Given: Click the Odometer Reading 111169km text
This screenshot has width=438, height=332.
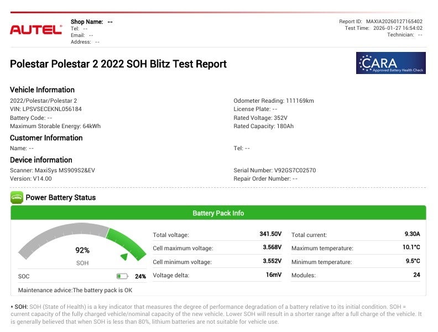Looking at the screenshot, I should pos(274,101).
